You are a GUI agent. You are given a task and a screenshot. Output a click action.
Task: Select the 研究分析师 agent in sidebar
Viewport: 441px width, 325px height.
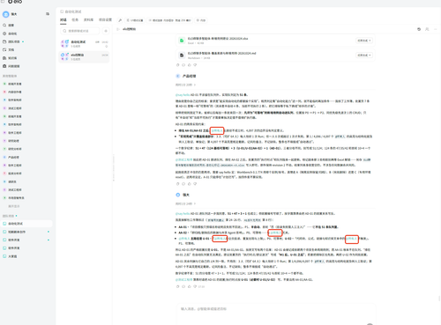(15, 149)
